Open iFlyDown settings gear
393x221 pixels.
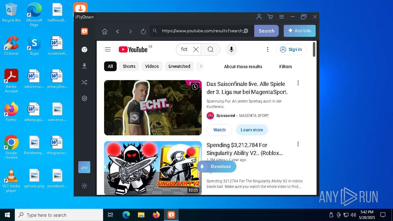pyautogui.click(x=84, y=98)
